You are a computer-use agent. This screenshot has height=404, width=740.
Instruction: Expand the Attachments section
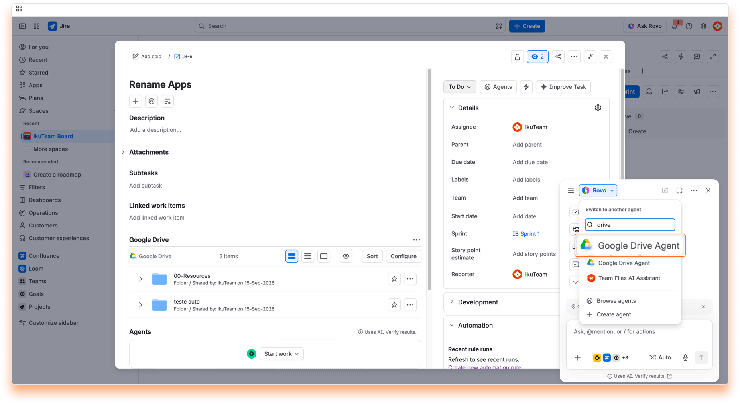[x=123, y=152]
